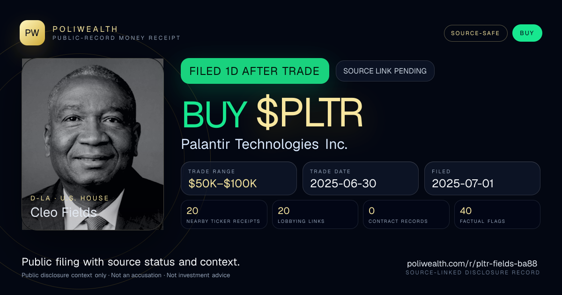Click the POLIWEALTH brand title

click(x=85, y=29)
